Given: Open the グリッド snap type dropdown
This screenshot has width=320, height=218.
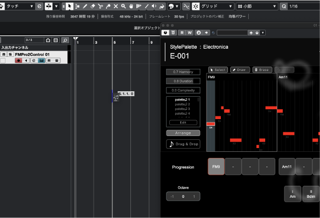Looking at the screenshot, I should coord(216,7).
